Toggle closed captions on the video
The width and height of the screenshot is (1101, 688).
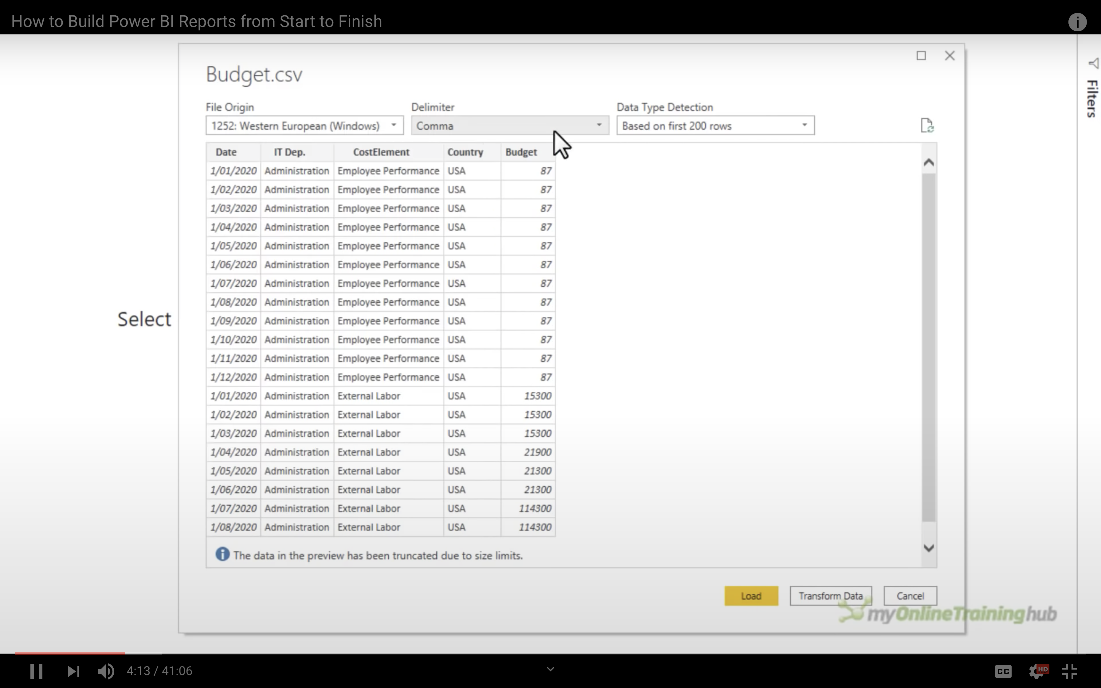click(x=1003, y=671)
